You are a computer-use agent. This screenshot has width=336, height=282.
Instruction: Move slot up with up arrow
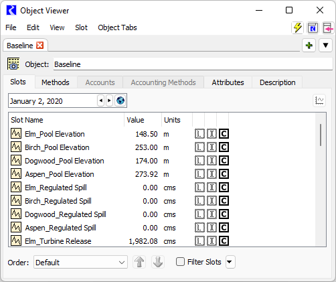[x=139, y=262]
